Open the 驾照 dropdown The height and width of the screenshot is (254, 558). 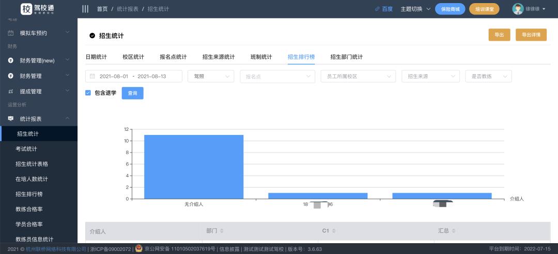point(211,76)
